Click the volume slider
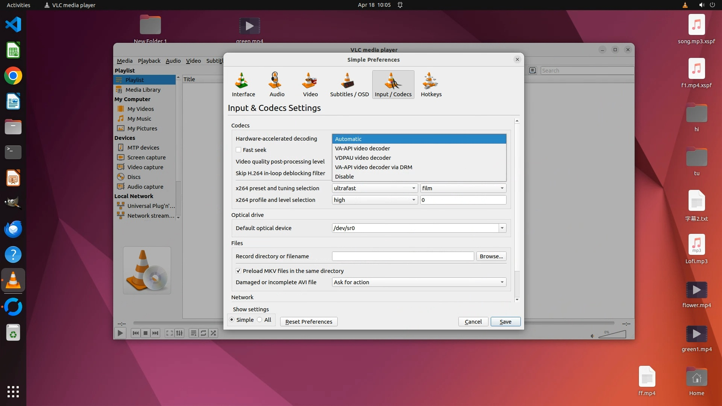Image resolution: width=722 pixels, height=406 pixels. pyautogui.click(x=612, y=335)
